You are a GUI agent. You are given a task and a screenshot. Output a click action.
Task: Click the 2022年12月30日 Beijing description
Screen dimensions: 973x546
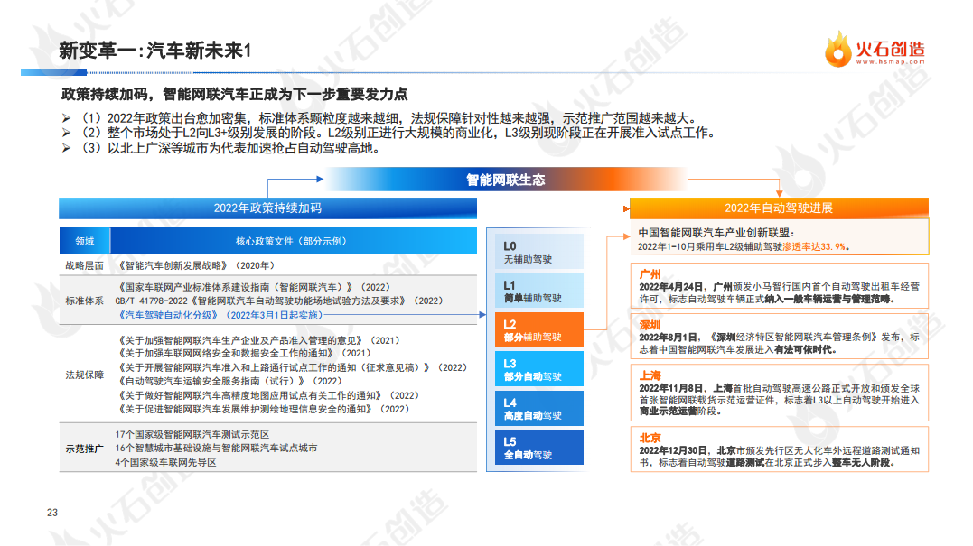(780, 456)
